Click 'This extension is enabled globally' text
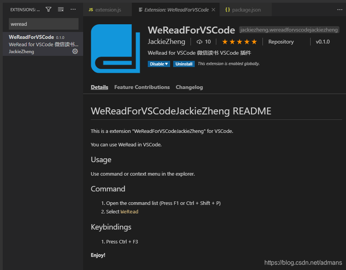The height and width of the screenshot is (270, 346). click(x=229, y=64)
